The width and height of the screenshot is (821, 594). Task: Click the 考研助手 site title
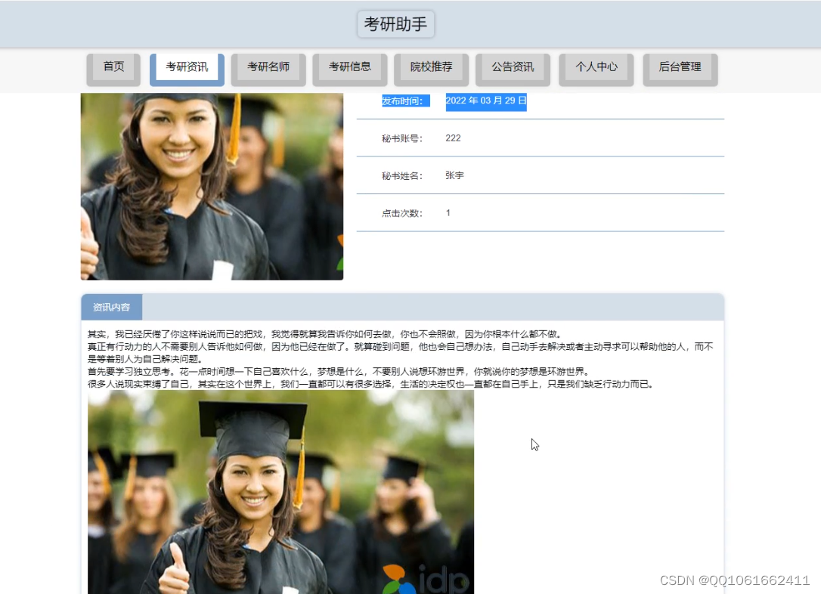click(x=395, y=24)
